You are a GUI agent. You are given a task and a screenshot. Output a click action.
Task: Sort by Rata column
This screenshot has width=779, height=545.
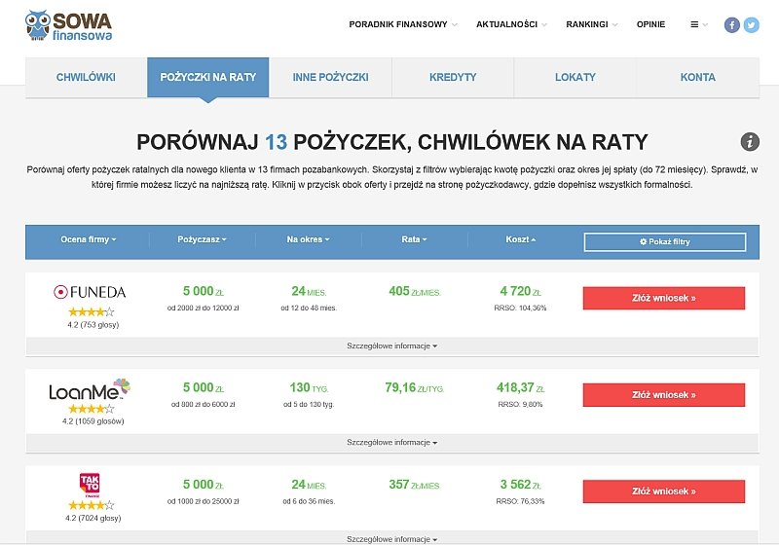[414, 239]
